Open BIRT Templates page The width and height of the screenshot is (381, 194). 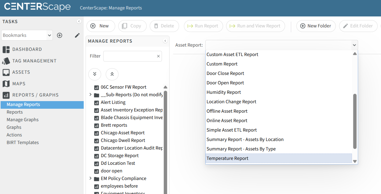tap(23, 143)
